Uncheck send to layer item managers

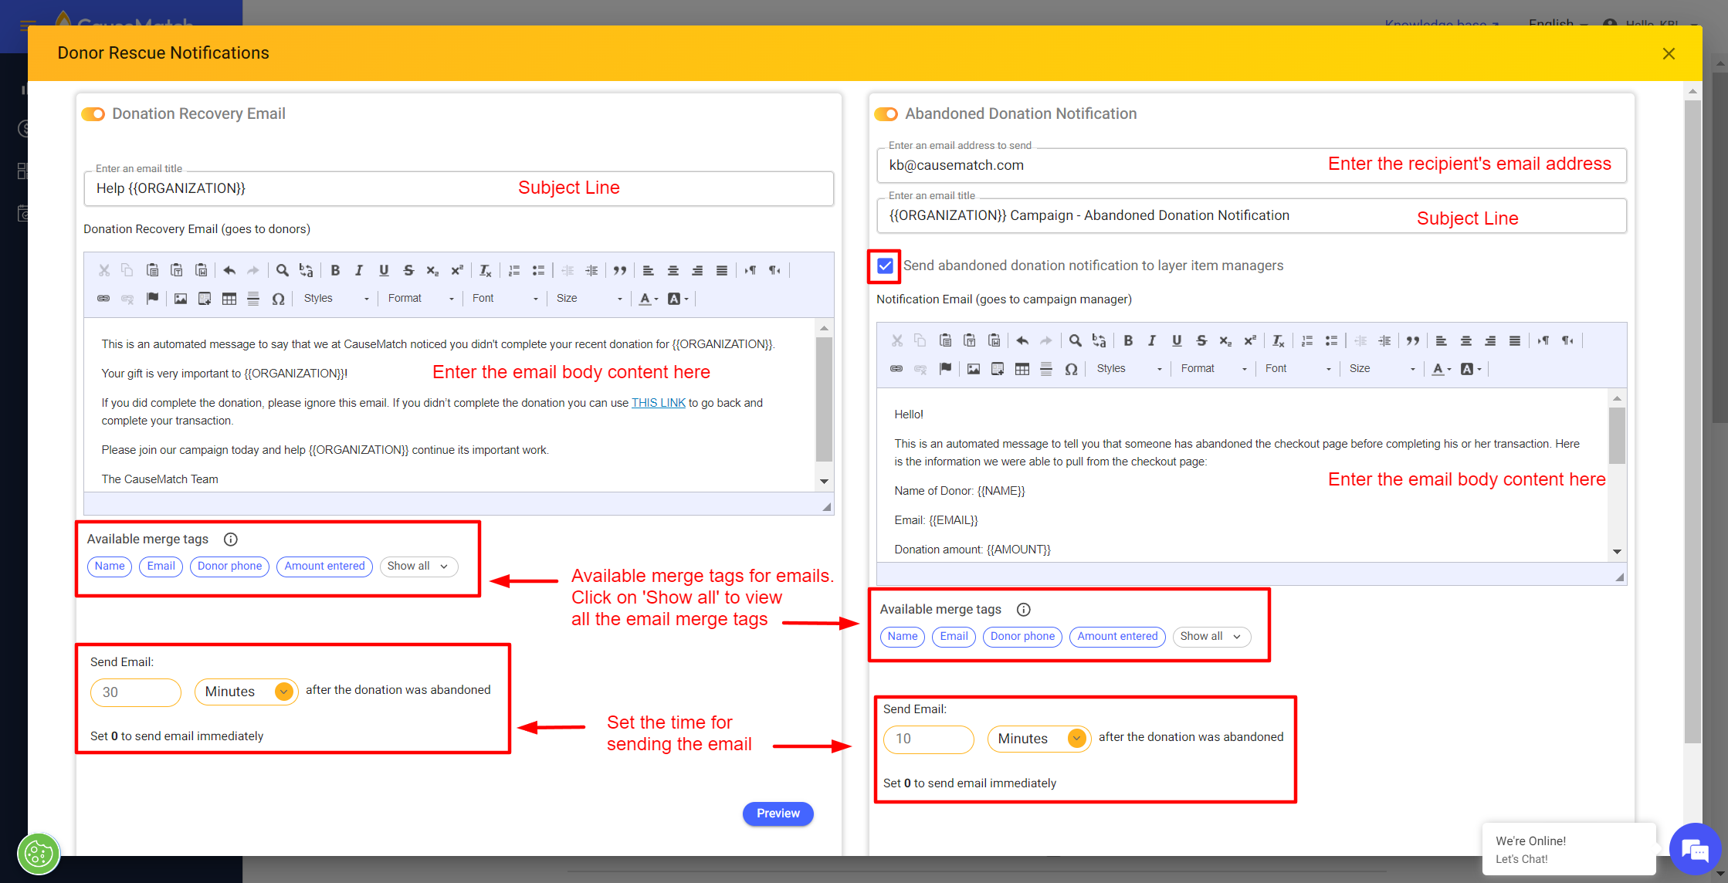[885, 266]
